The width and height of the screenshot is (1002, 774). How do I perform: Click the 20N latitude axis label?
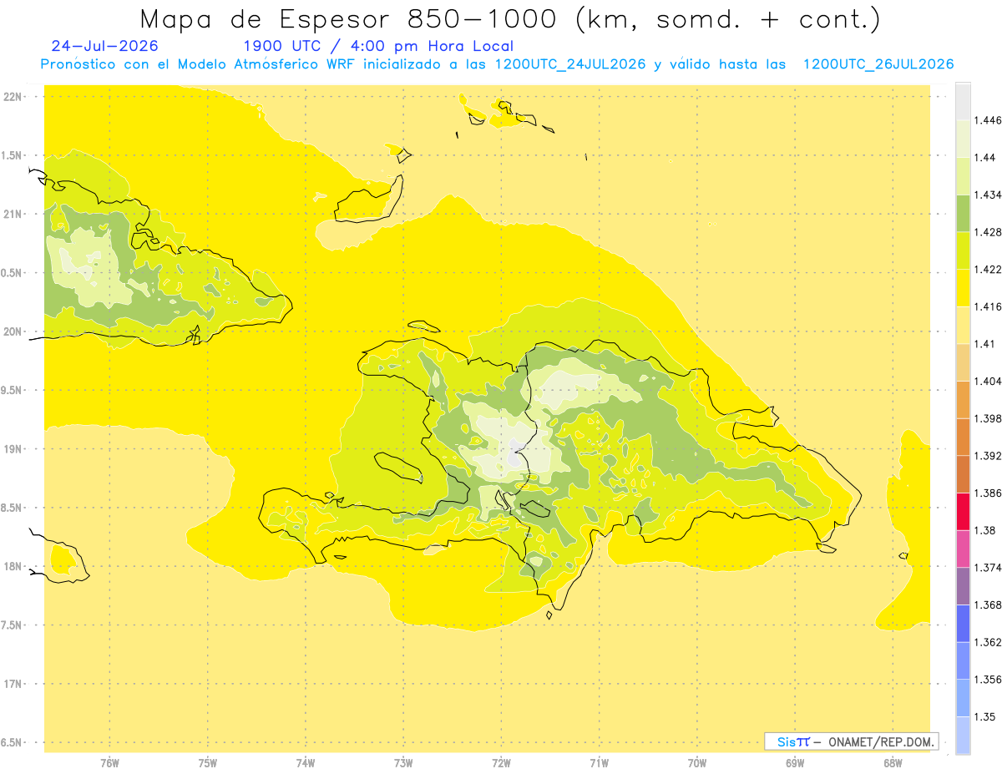(13, 331)
